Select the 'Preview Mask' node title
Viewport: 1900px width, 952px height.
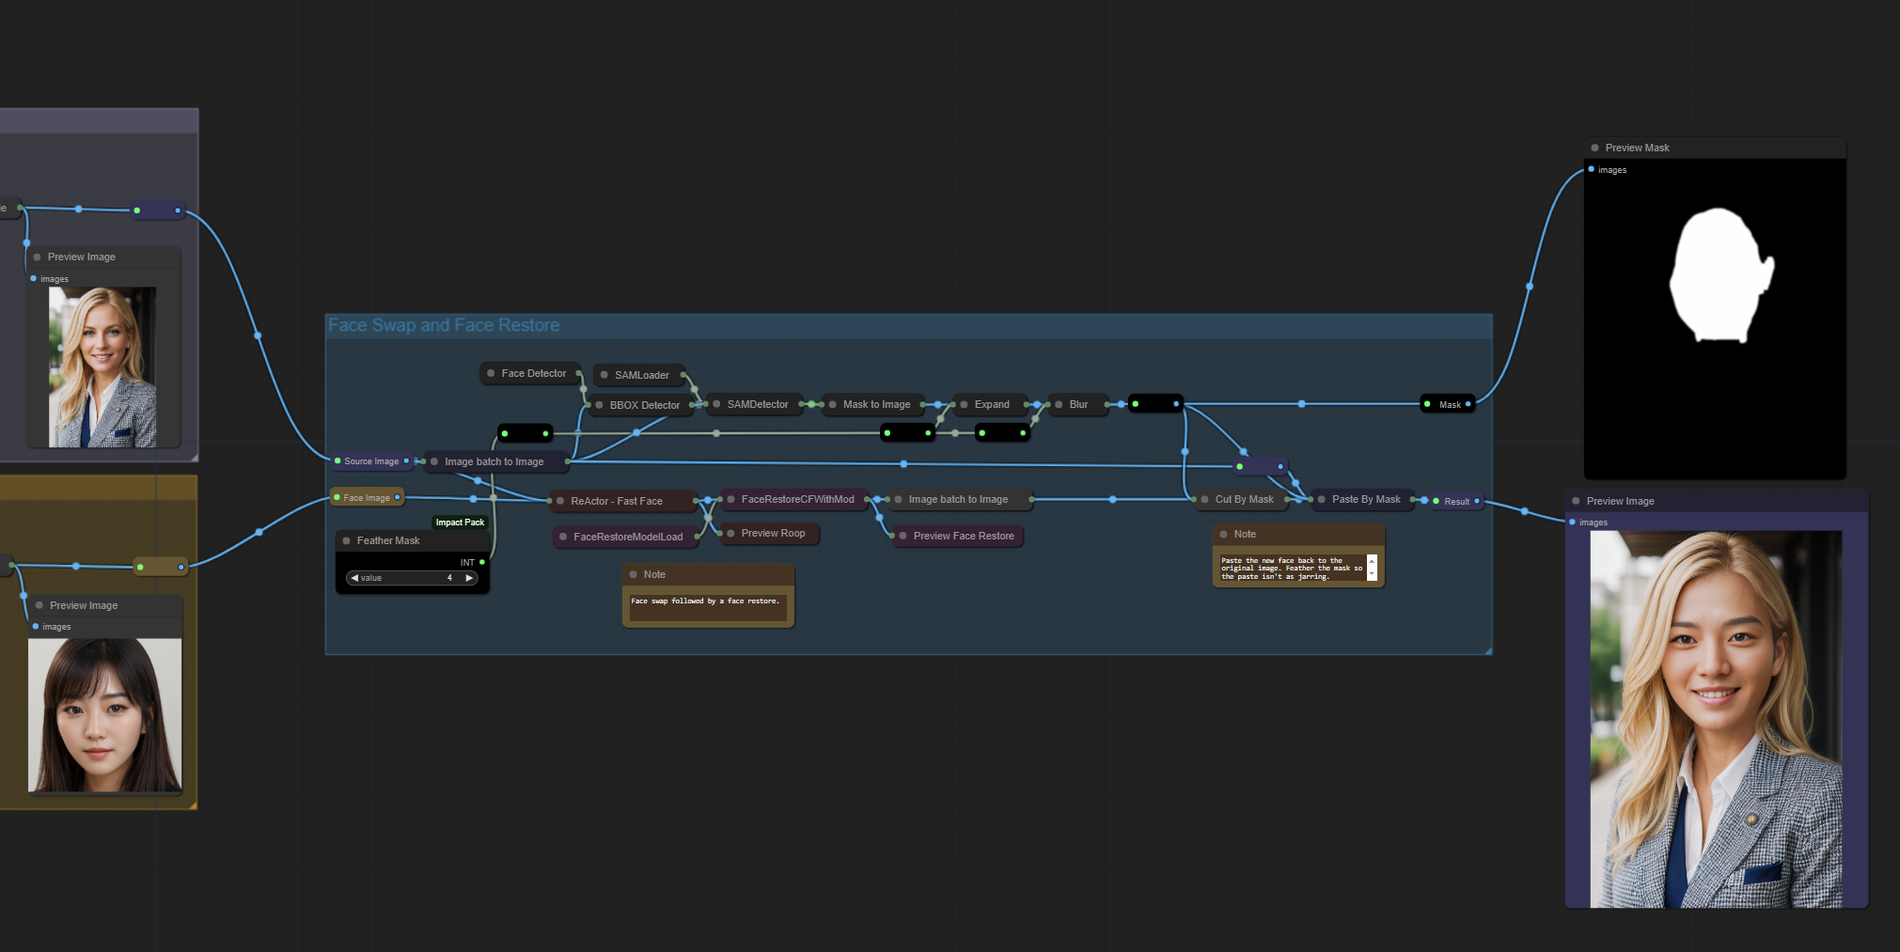click(x=1638, y=148)
